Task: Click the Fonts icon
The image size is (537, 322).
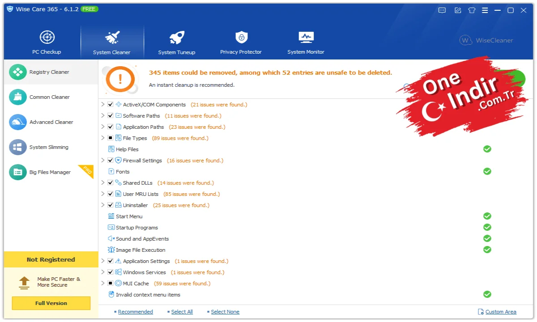Action: click(x=111, y=172)
